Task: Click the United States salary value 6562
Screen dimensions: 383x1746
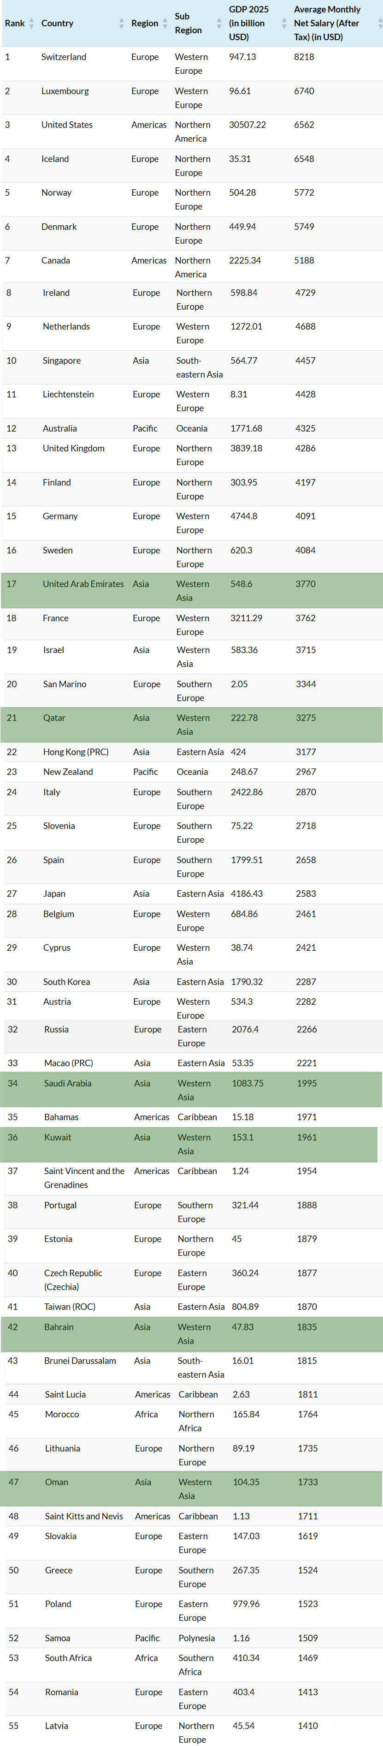Action: click(304, 126)
